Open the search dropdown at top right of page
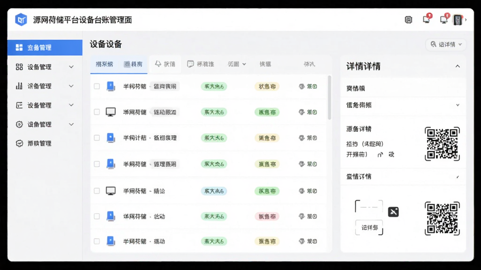Viewport: 481px width, 270px height. click(446, 45)
